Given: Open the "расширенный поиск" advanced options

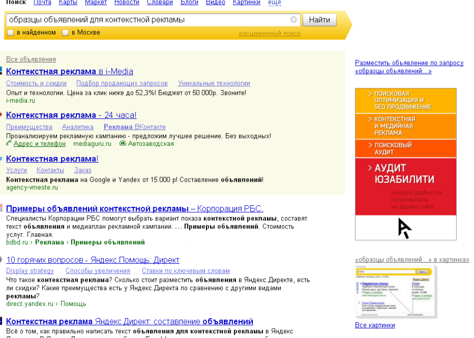Looking at the screenshot, I should point(270,34).
